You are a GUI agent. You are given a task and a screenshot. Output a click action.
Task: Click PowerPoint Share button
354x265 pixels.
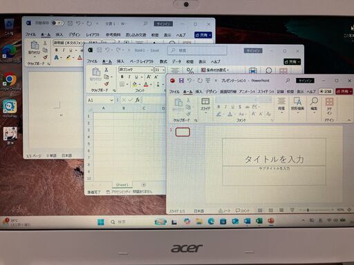coord(344,91)
